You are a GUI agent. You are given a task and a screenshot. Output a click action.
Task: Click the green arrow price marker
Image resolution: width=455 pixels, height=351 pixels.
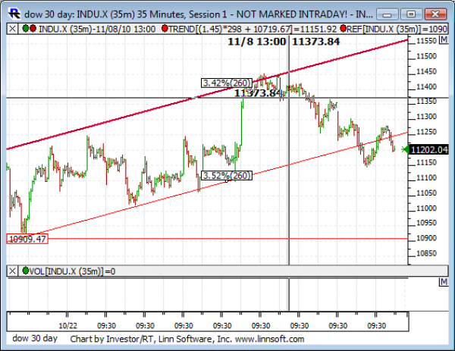(405, 149)
